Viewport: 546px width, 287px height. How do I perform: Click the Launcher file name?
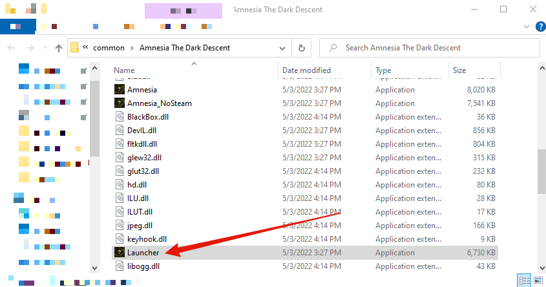[143, 253]
